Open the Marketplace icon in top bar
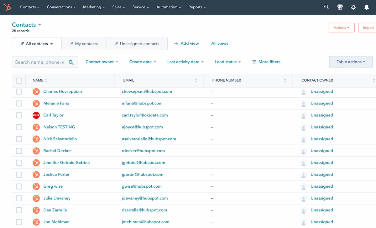Screen dimensions: 376x228 point(340,7)
